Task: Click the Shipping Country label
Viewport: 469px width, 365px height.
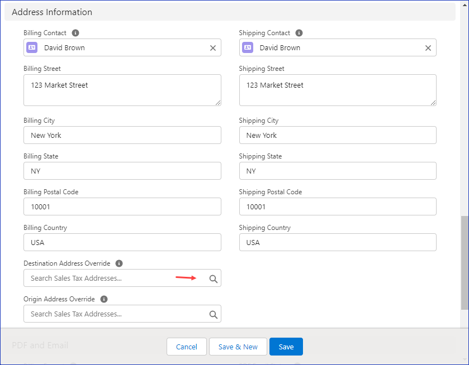Action: (x=265, y=228)
